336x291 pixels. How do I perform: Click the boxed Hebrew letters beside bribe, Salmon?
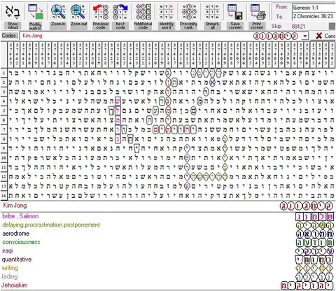(314, 217)
